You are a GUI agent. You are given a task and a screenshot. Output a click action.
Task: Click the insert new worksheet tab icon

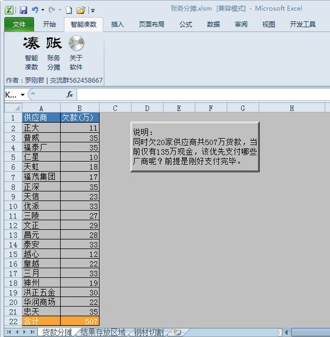pos(177,332)
